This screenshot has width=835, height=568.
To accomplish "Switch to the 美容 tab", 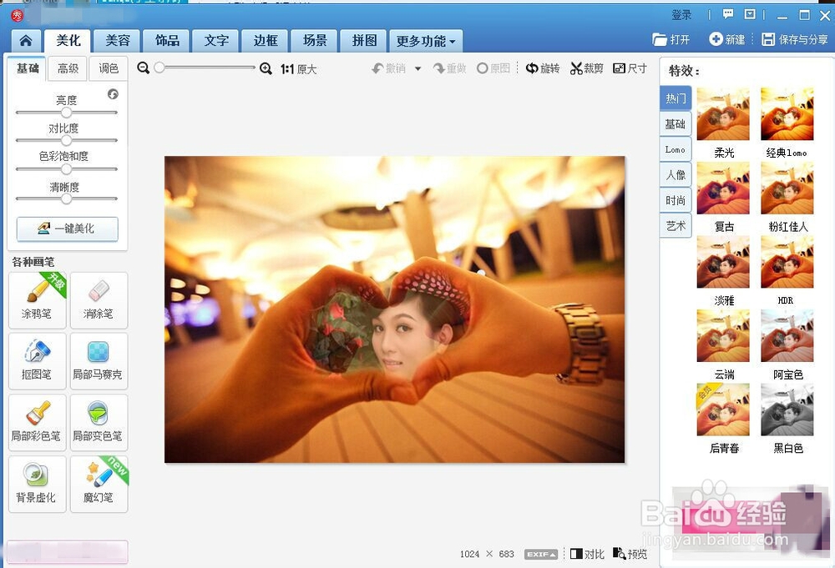I will (x=116, y=40).
